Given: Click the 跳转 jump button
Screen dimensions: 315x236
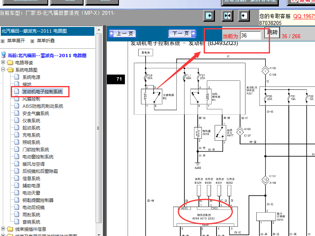Looking at the screenshot, I should (x=272, y=32).
